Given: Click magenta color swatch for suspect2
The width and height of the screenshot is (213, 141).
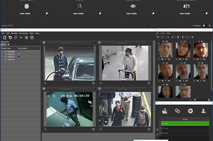Looking at the screenshot, I should click(19, 59).
